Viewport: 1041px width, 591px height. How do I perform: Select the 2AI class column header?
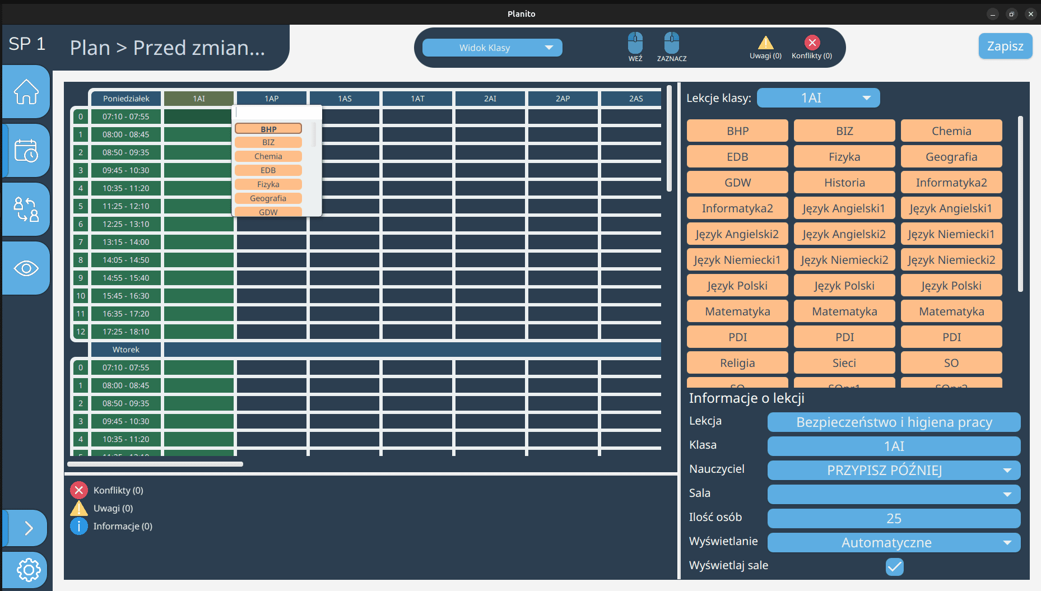[490, 98]
